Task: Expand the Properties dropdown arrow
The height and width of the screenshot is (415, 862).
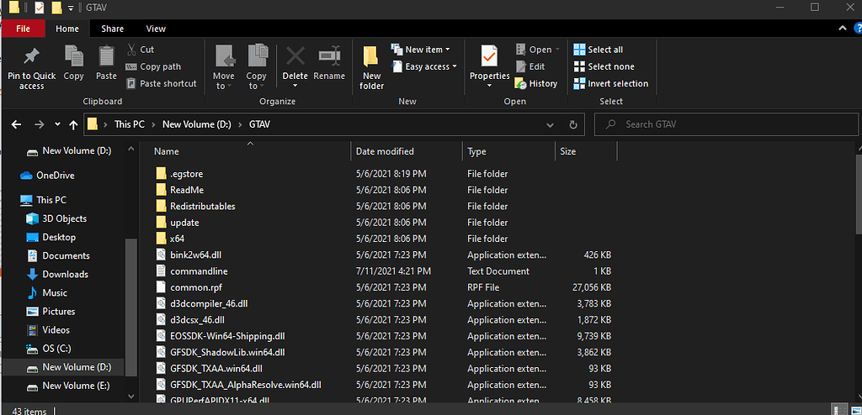Action: click(489, 86)
